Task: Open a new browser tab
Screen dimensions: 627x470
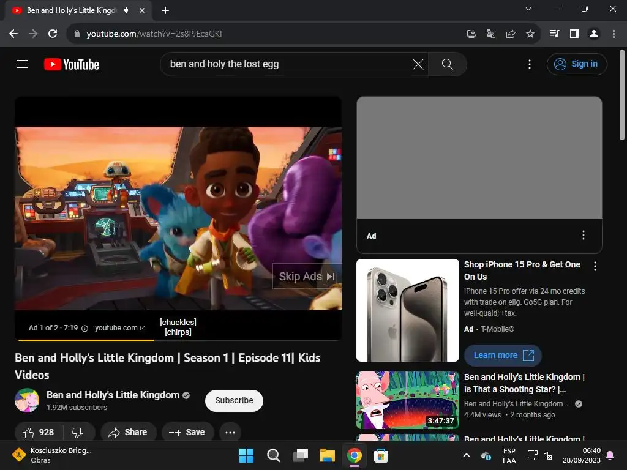Action: coord(165,10)
